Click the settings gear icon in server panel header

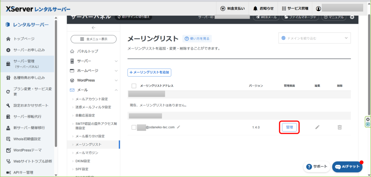coord(352,17)
